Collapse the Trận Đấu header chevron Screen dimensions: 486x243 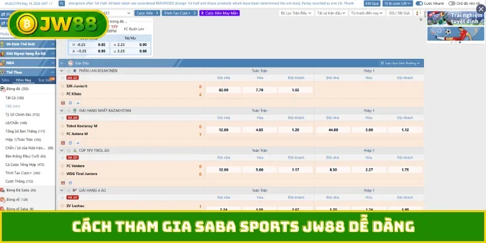point(62,63)
